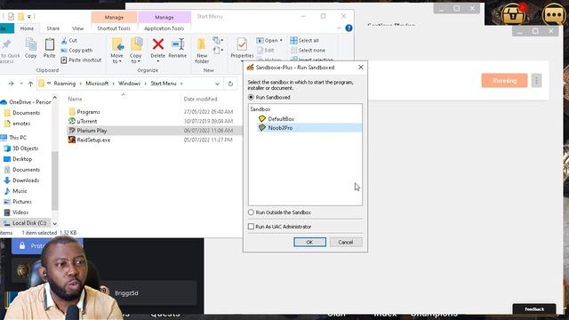Open the Move to dropdown

[x=116, y=51]
